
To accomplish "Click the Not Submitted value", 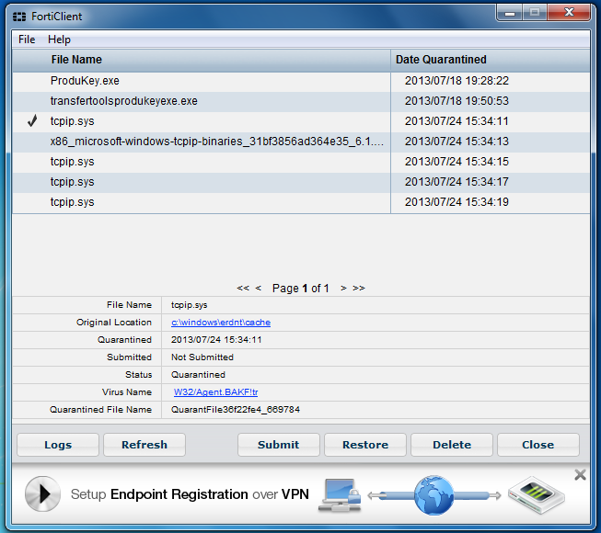I will (x=202, y=357).
